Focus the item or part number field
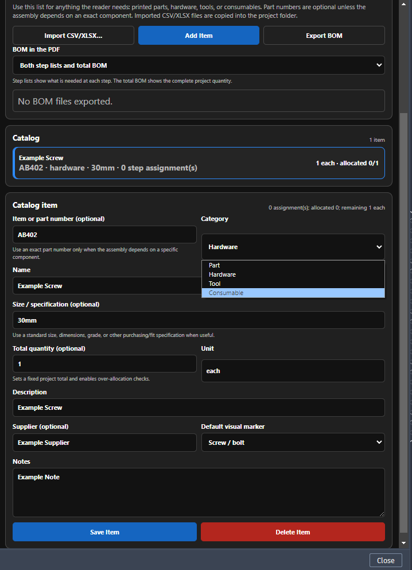This screenshot has height=570, width=412. tap(104, 235)
